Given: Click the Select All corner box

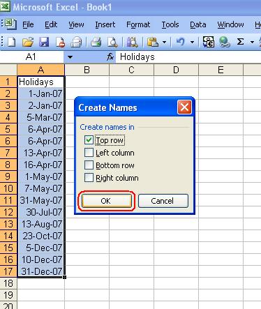Looking at the screenshot, I should (8, 70).
